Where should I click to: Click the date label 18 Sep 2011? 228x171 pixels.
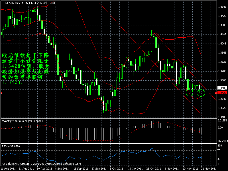81,169
